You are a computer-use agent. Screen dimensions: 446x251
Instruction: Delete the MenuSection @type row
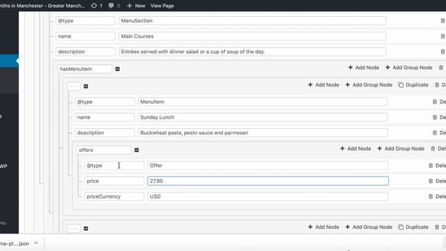pos(443,21)
